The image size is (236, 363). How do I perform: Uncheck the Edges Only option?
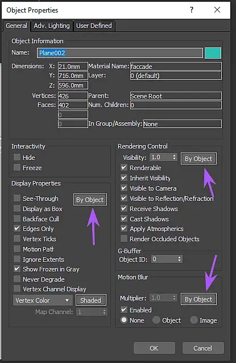[17, 229]
